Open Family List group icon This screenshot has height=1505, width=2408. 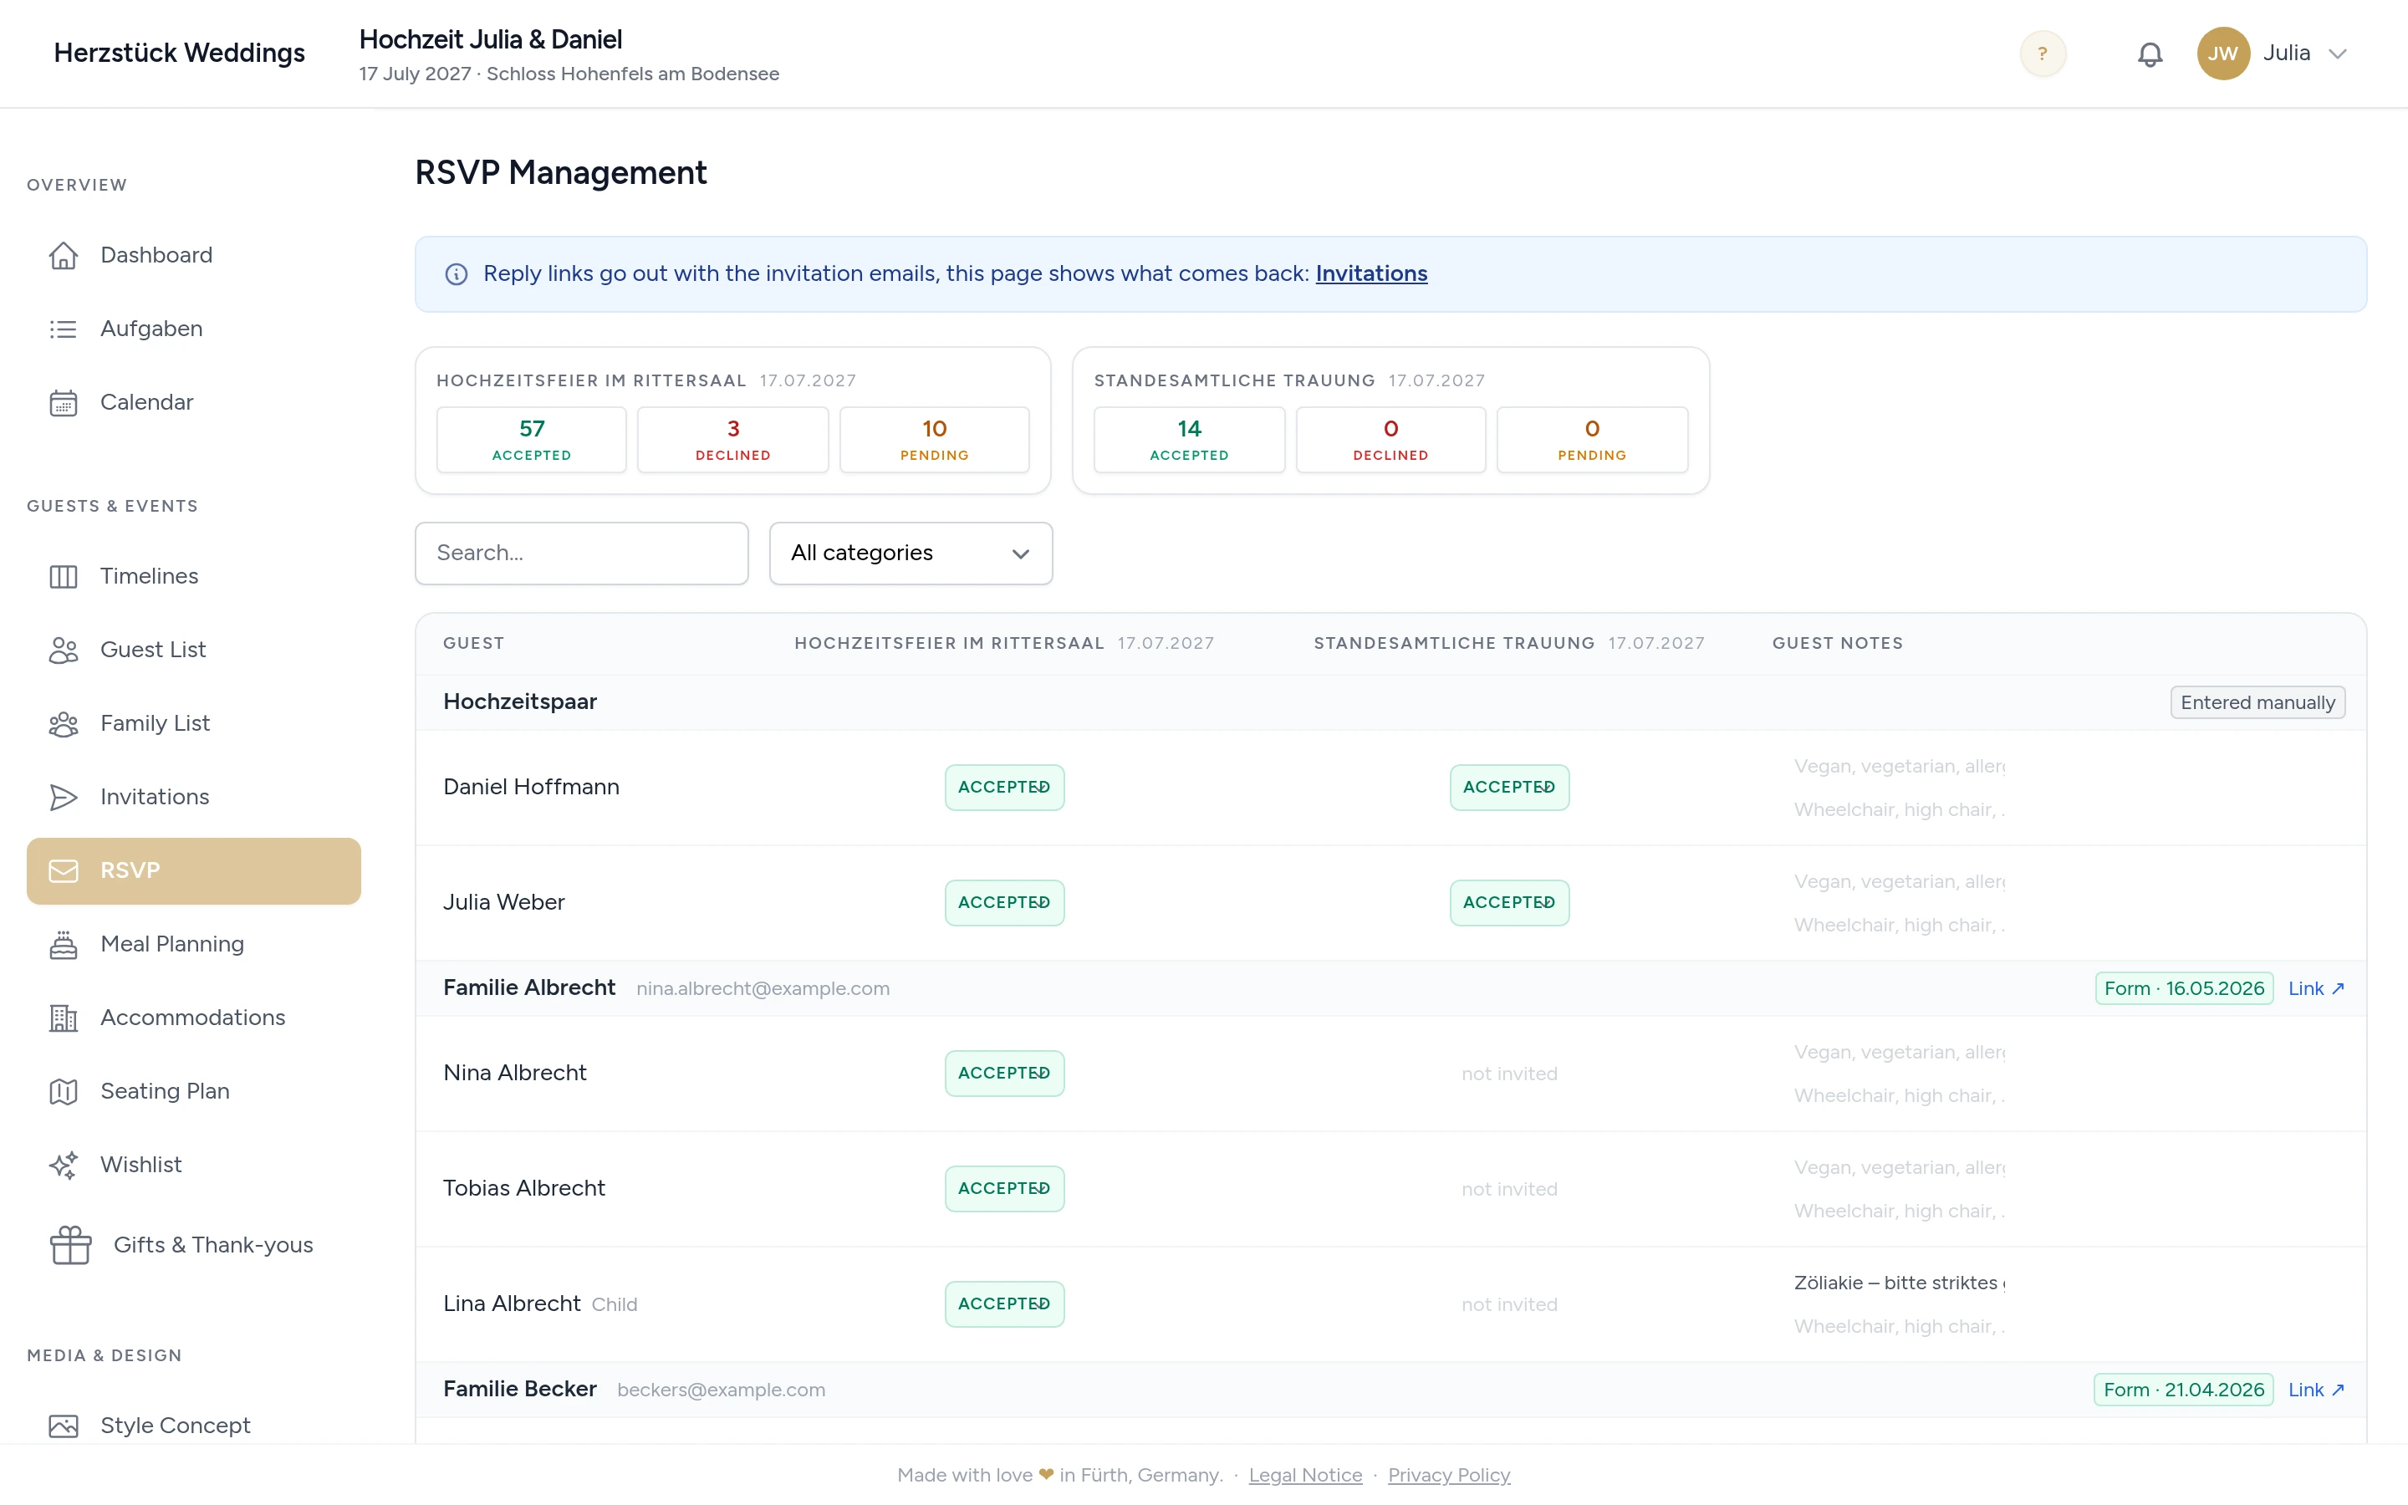point(64,723)
